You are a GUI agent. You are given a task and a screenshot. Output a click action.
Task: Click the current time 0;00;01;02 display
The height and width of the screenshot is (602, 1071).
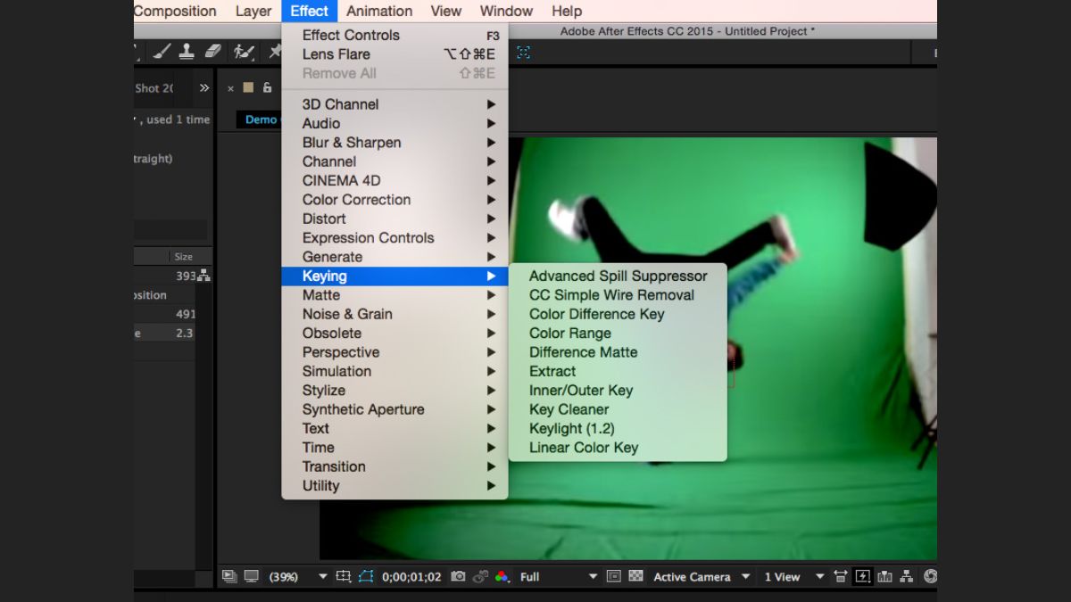(411, 577)
